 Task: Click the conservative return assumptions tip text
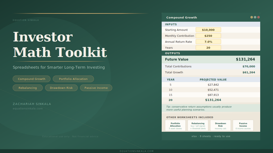click(x=199, y=108)
